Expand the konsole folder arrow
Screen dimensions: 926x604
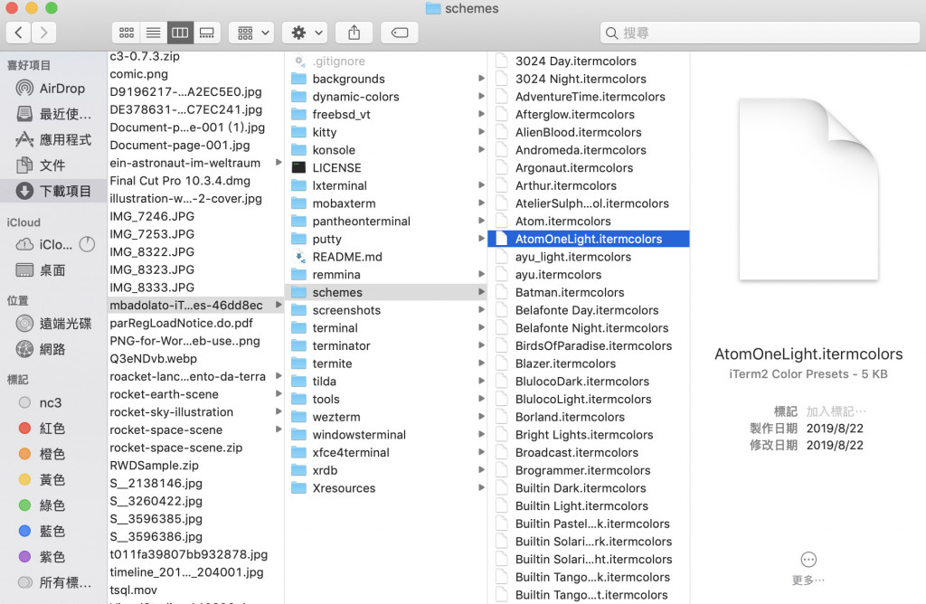481,149
